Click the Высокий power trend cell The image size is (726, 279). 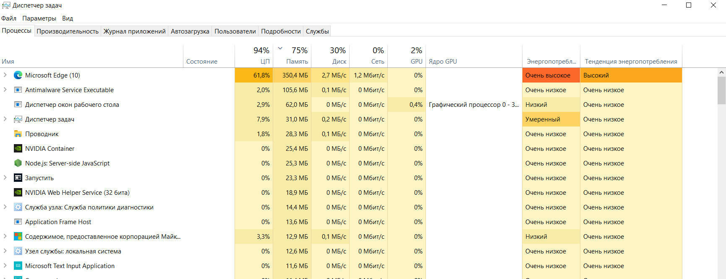point(631,75)
